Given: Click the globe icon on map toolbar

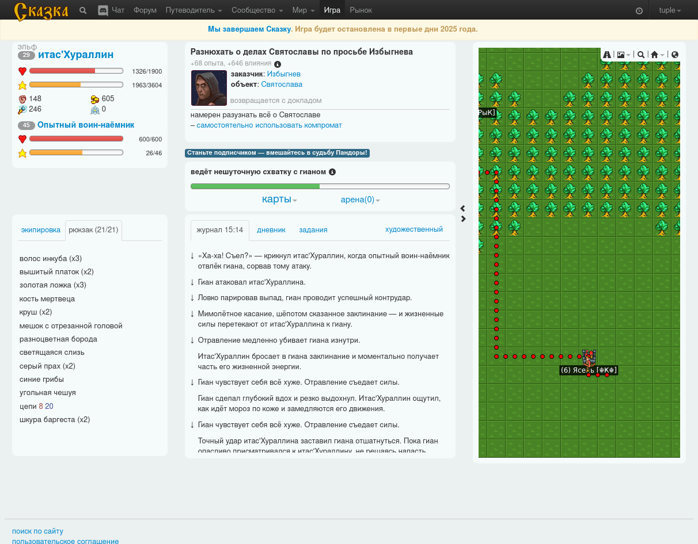Looking at the screenshot, I should pos(675,55).
